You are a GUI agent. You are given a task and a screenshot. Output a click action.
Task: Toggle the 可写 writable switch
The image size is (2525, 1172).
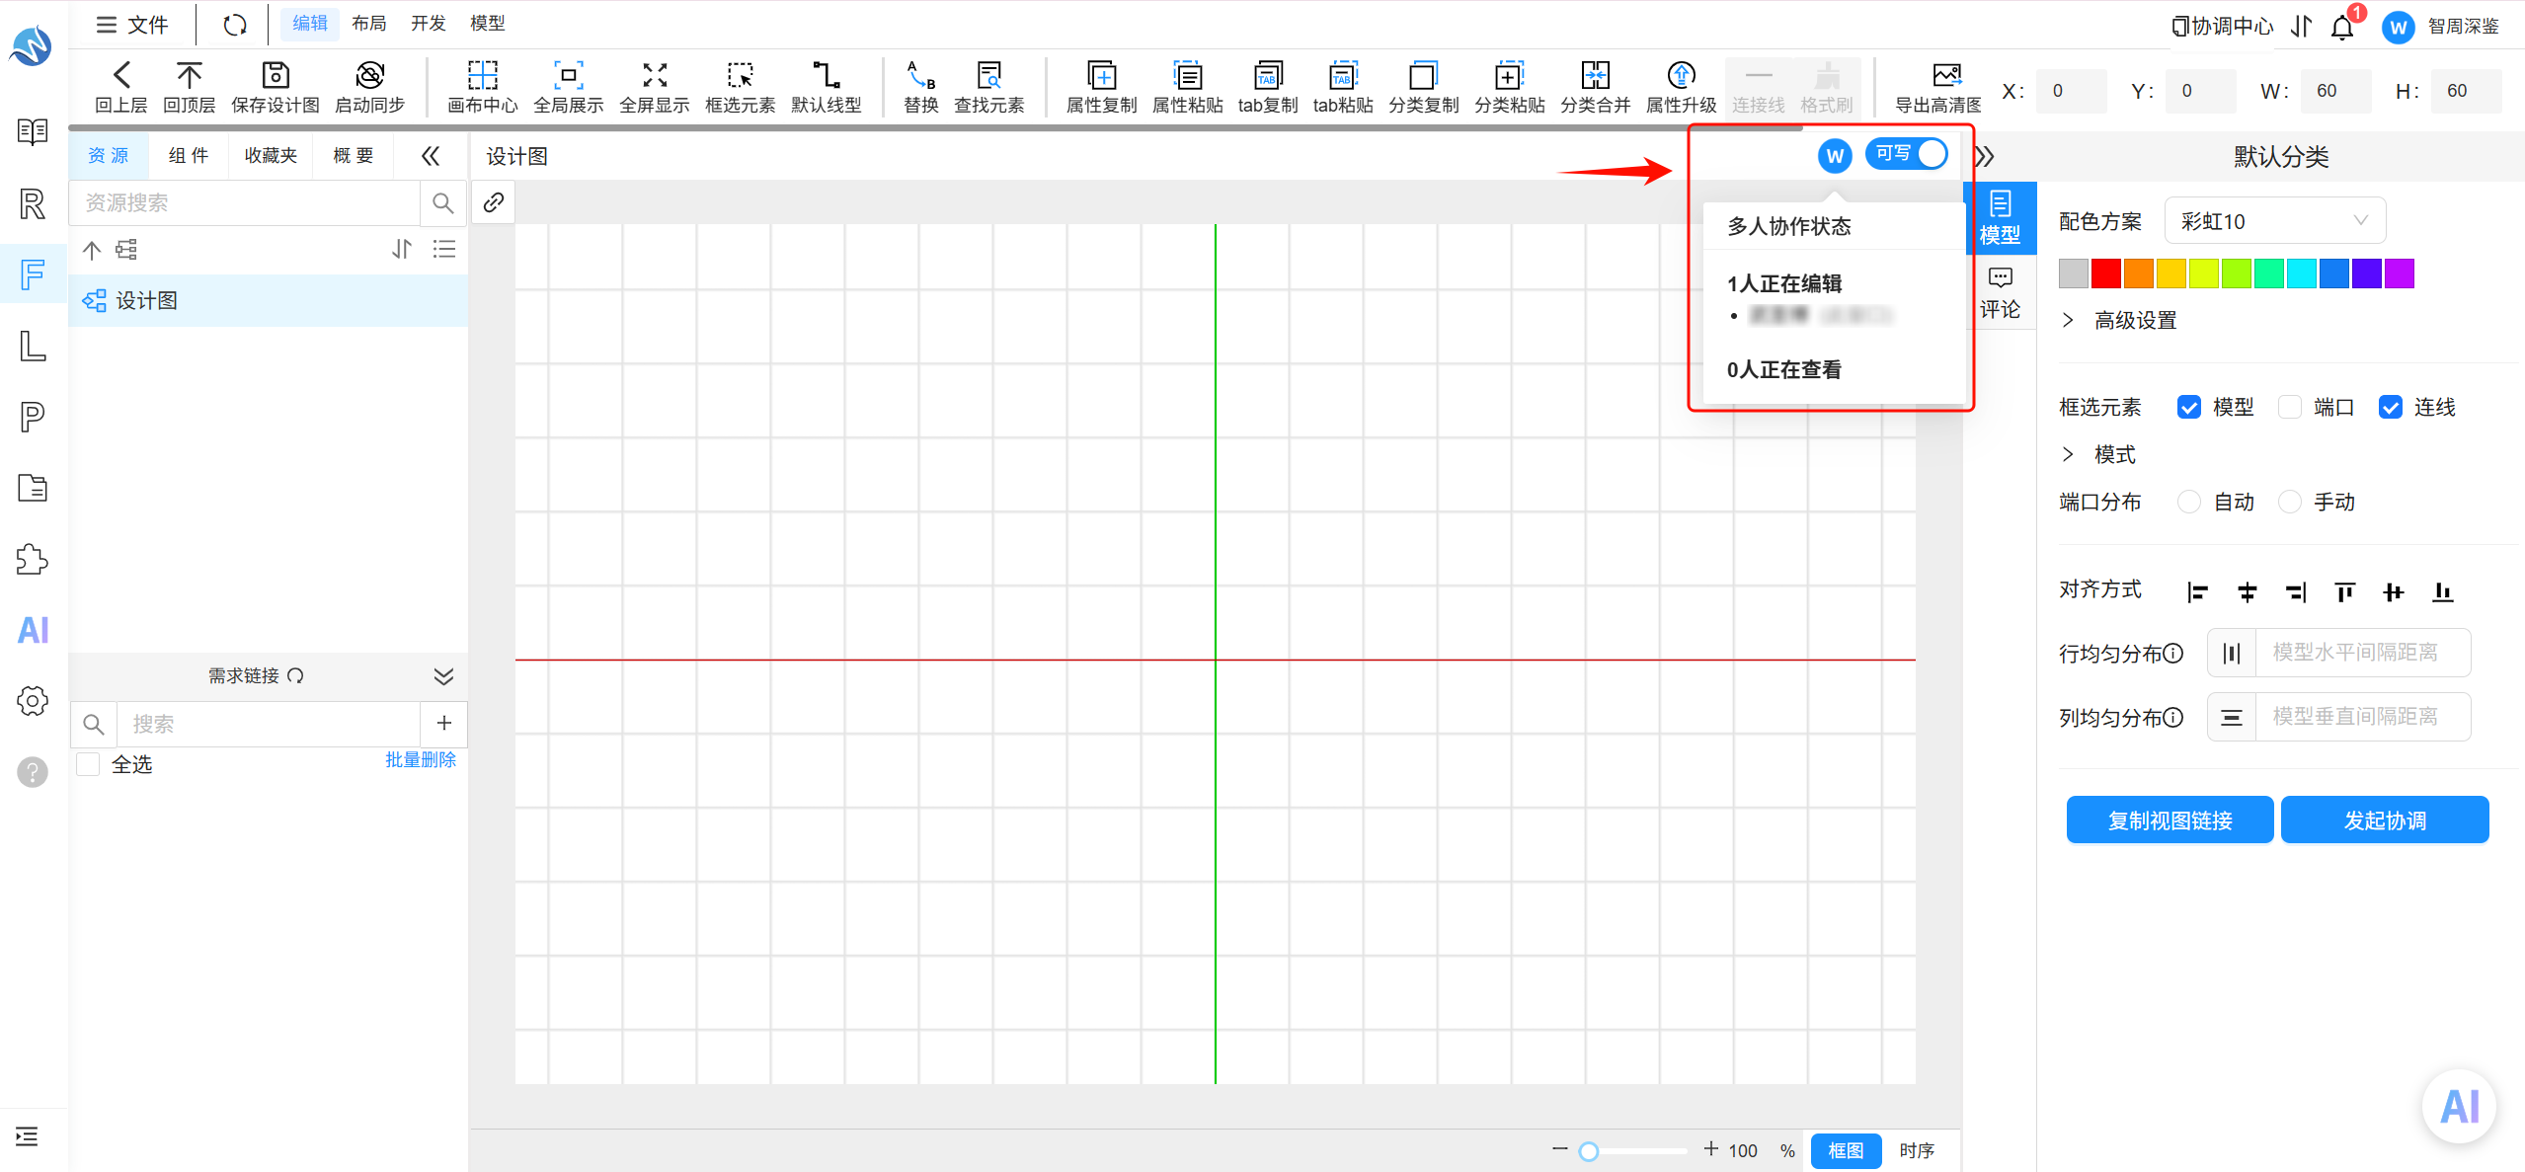1906,154
